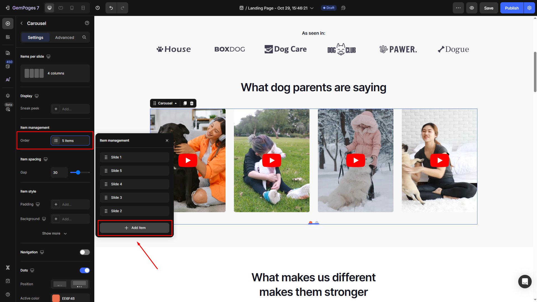Delete the Carousel using the trash icon

click(192, 103)
